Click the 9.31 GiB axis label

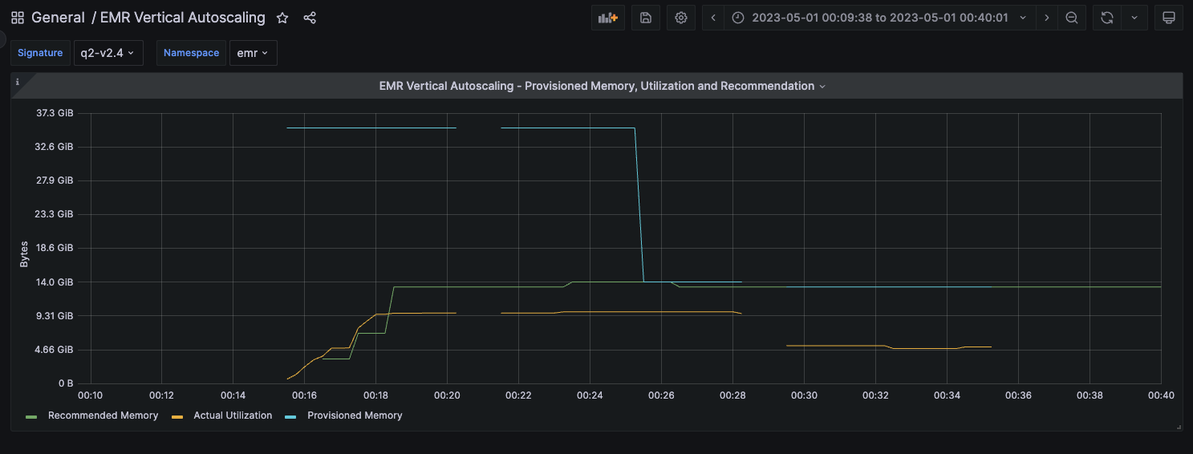coord(55,316)
